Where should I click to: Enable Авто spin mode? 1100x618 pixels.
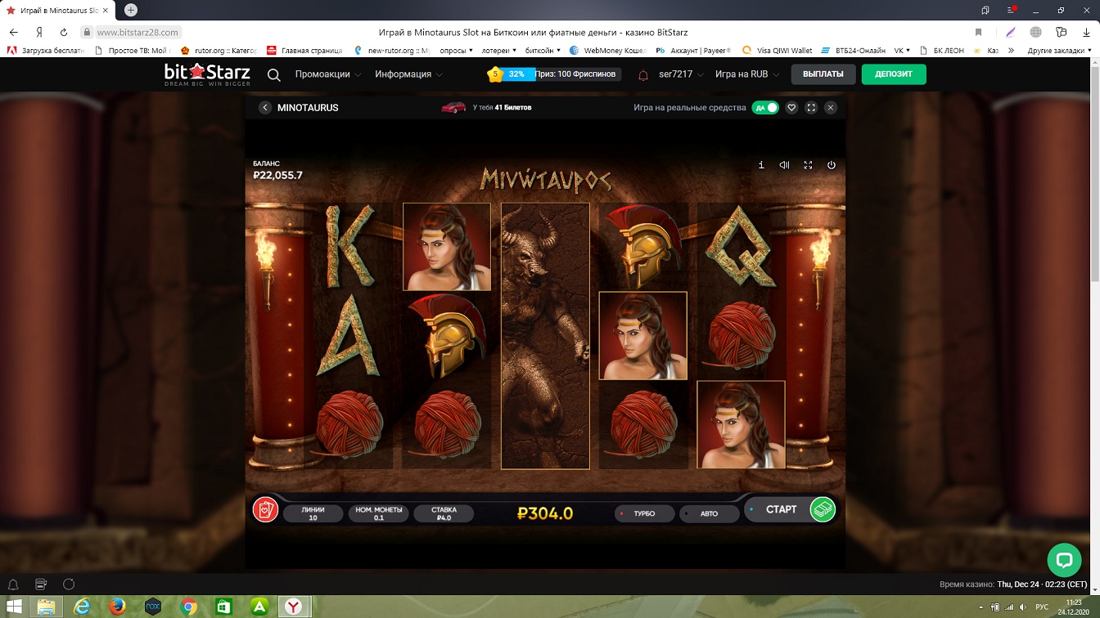click(x=709, y=513)
